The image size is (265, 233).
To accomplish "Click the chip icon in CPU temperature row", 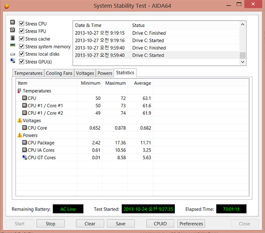I will [24, 98].
